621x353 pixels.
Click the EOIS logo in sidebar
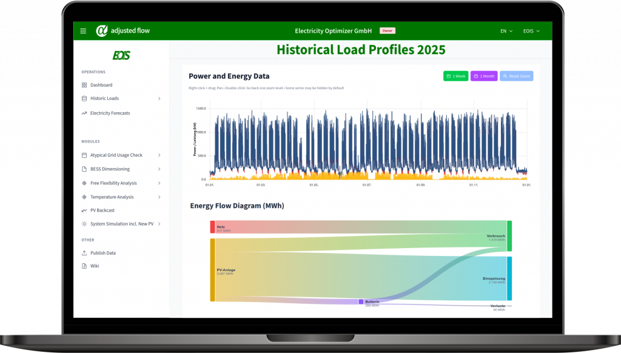coord(121,55)
